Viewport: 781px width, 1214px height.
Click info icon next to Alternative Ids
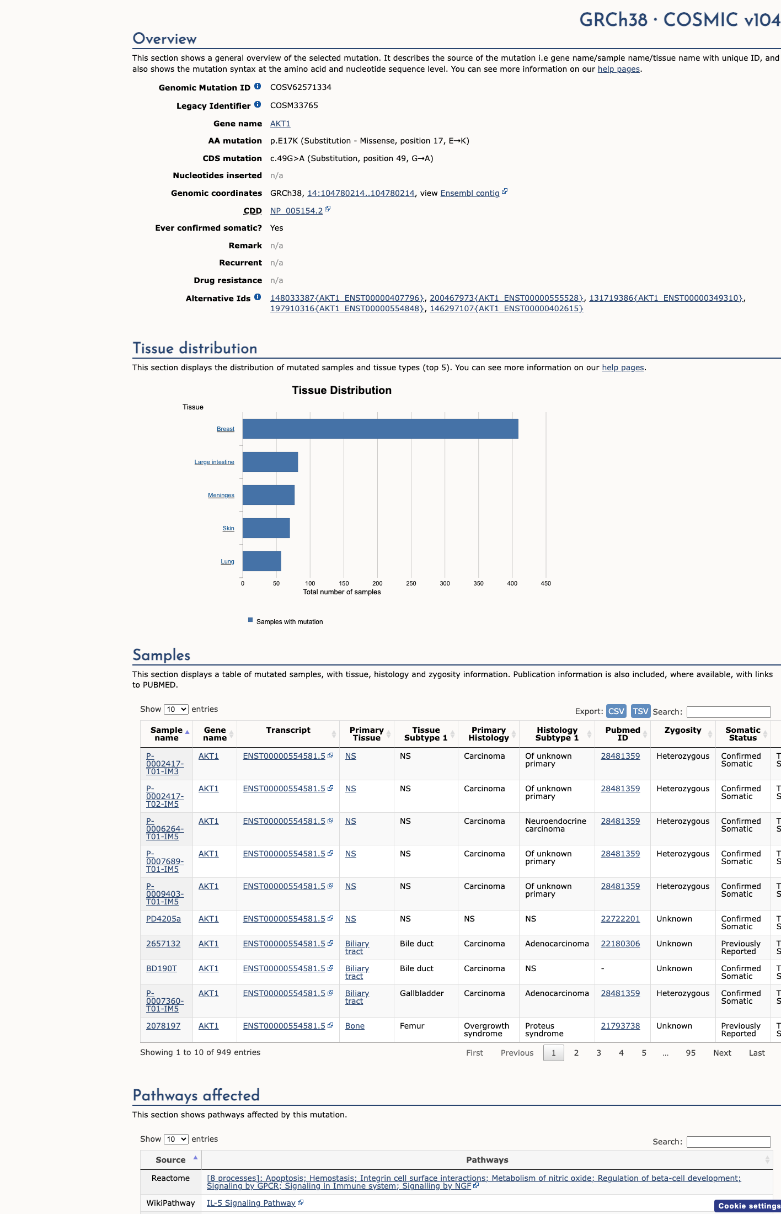257,297
